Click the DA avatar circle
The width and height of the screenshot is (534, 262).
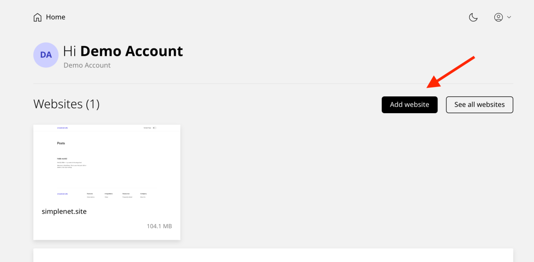coord(46,55)
